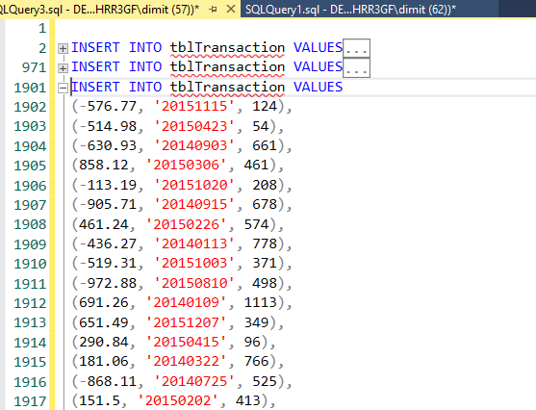Click the value -972.88
The image size is (536, 410).
108,283
